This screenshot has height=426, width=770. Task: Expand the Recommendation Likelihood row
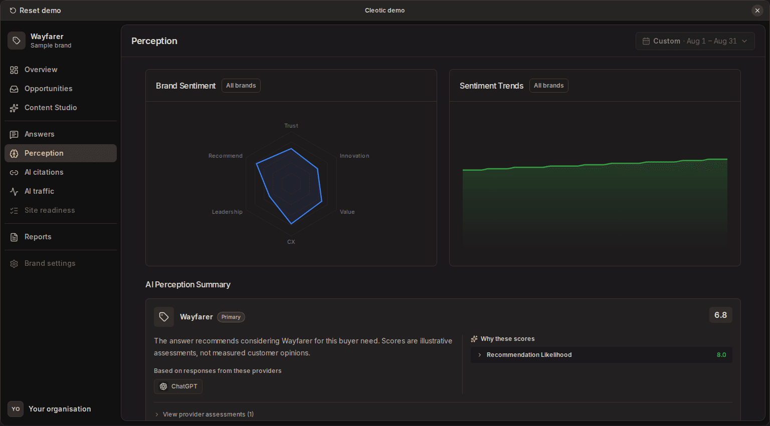point(602,355)
